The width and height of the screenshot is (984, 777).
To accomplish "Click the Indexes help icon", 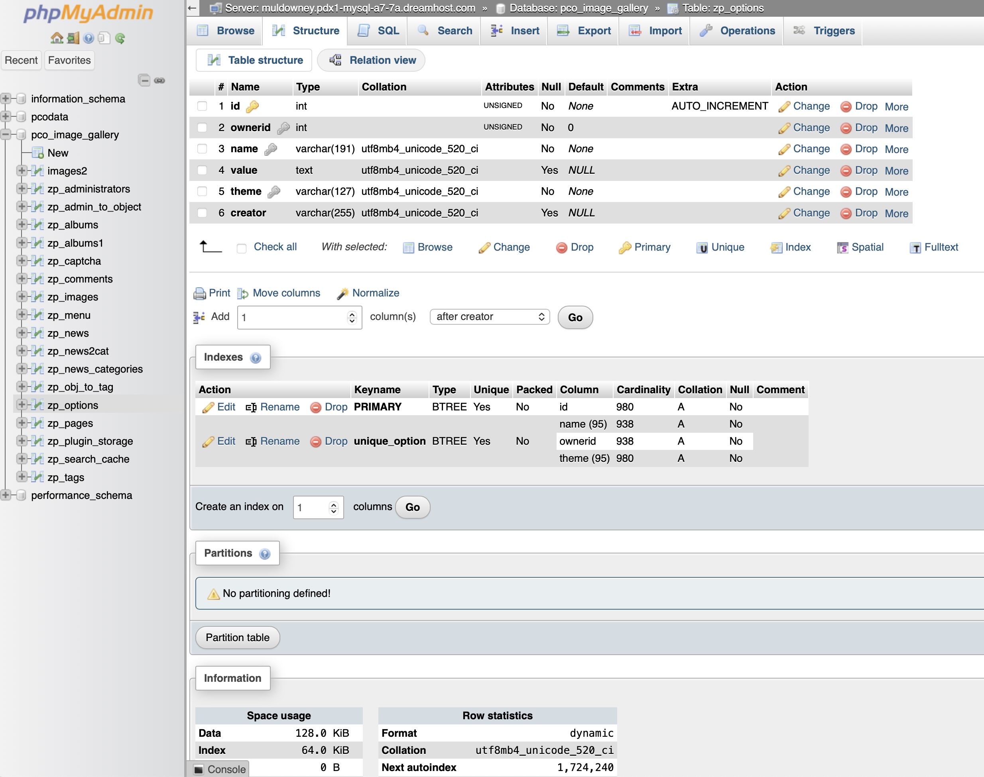I will [x=256, y=358].
